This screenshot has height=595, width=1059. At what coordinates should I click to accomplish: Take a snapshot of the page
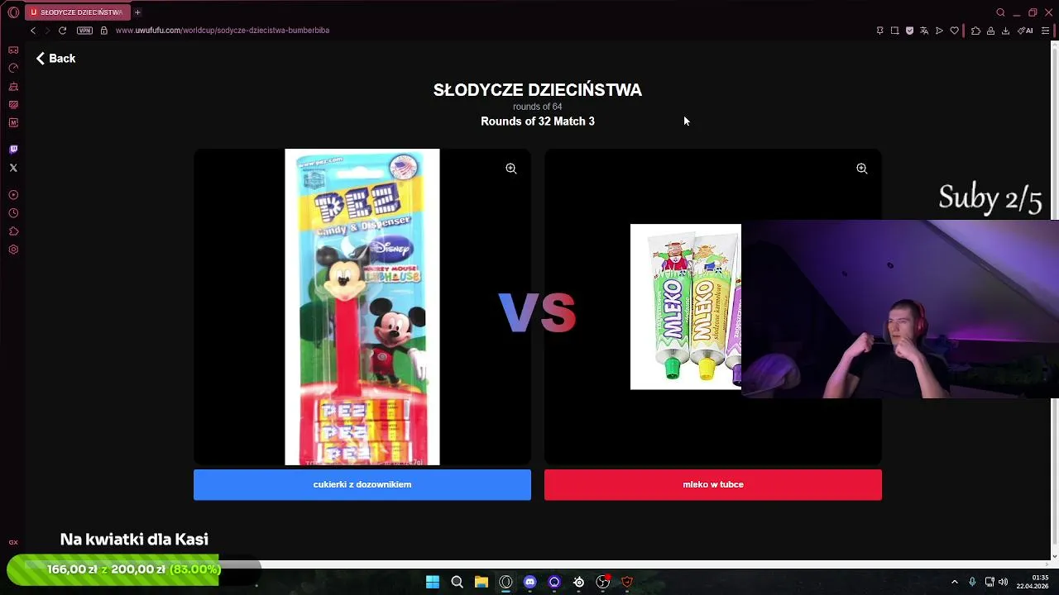(x=894, y=31)
